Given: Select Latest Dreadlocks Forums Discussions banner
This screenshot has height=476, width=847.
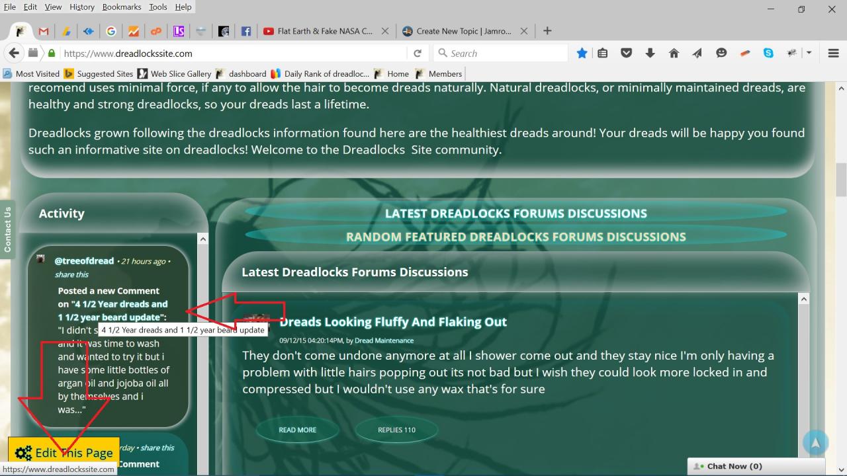Looking at the screenshot, I should [516, 213].
